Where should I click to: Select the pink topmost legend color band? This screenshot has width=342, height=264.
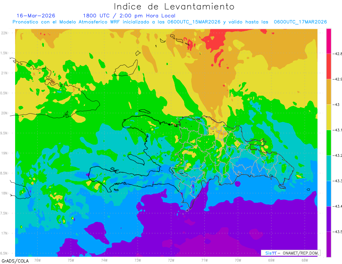pos(329,41)
